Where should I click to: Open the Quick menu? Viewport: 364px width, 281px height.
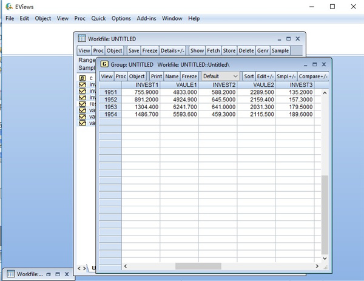click(x=98, y=19)
